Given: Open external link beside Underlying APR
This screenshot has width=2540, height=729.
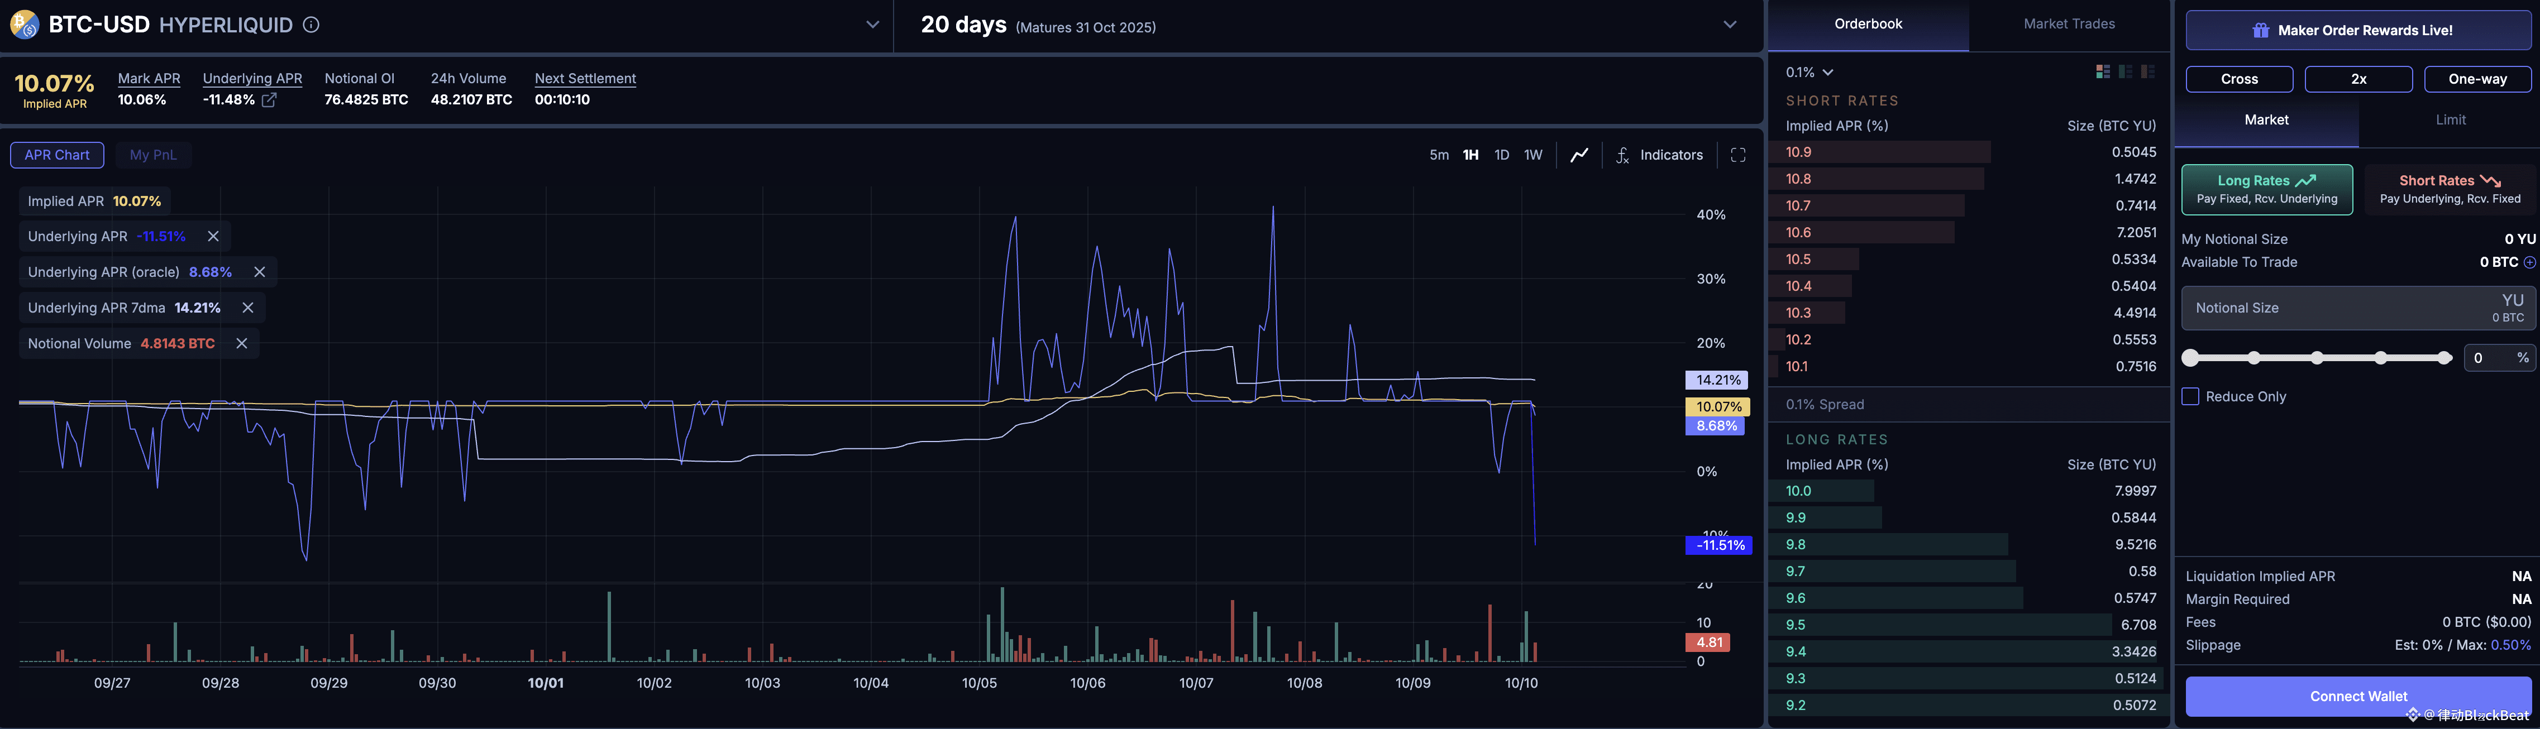Looking at the screenshot, I should coord(269,99).
